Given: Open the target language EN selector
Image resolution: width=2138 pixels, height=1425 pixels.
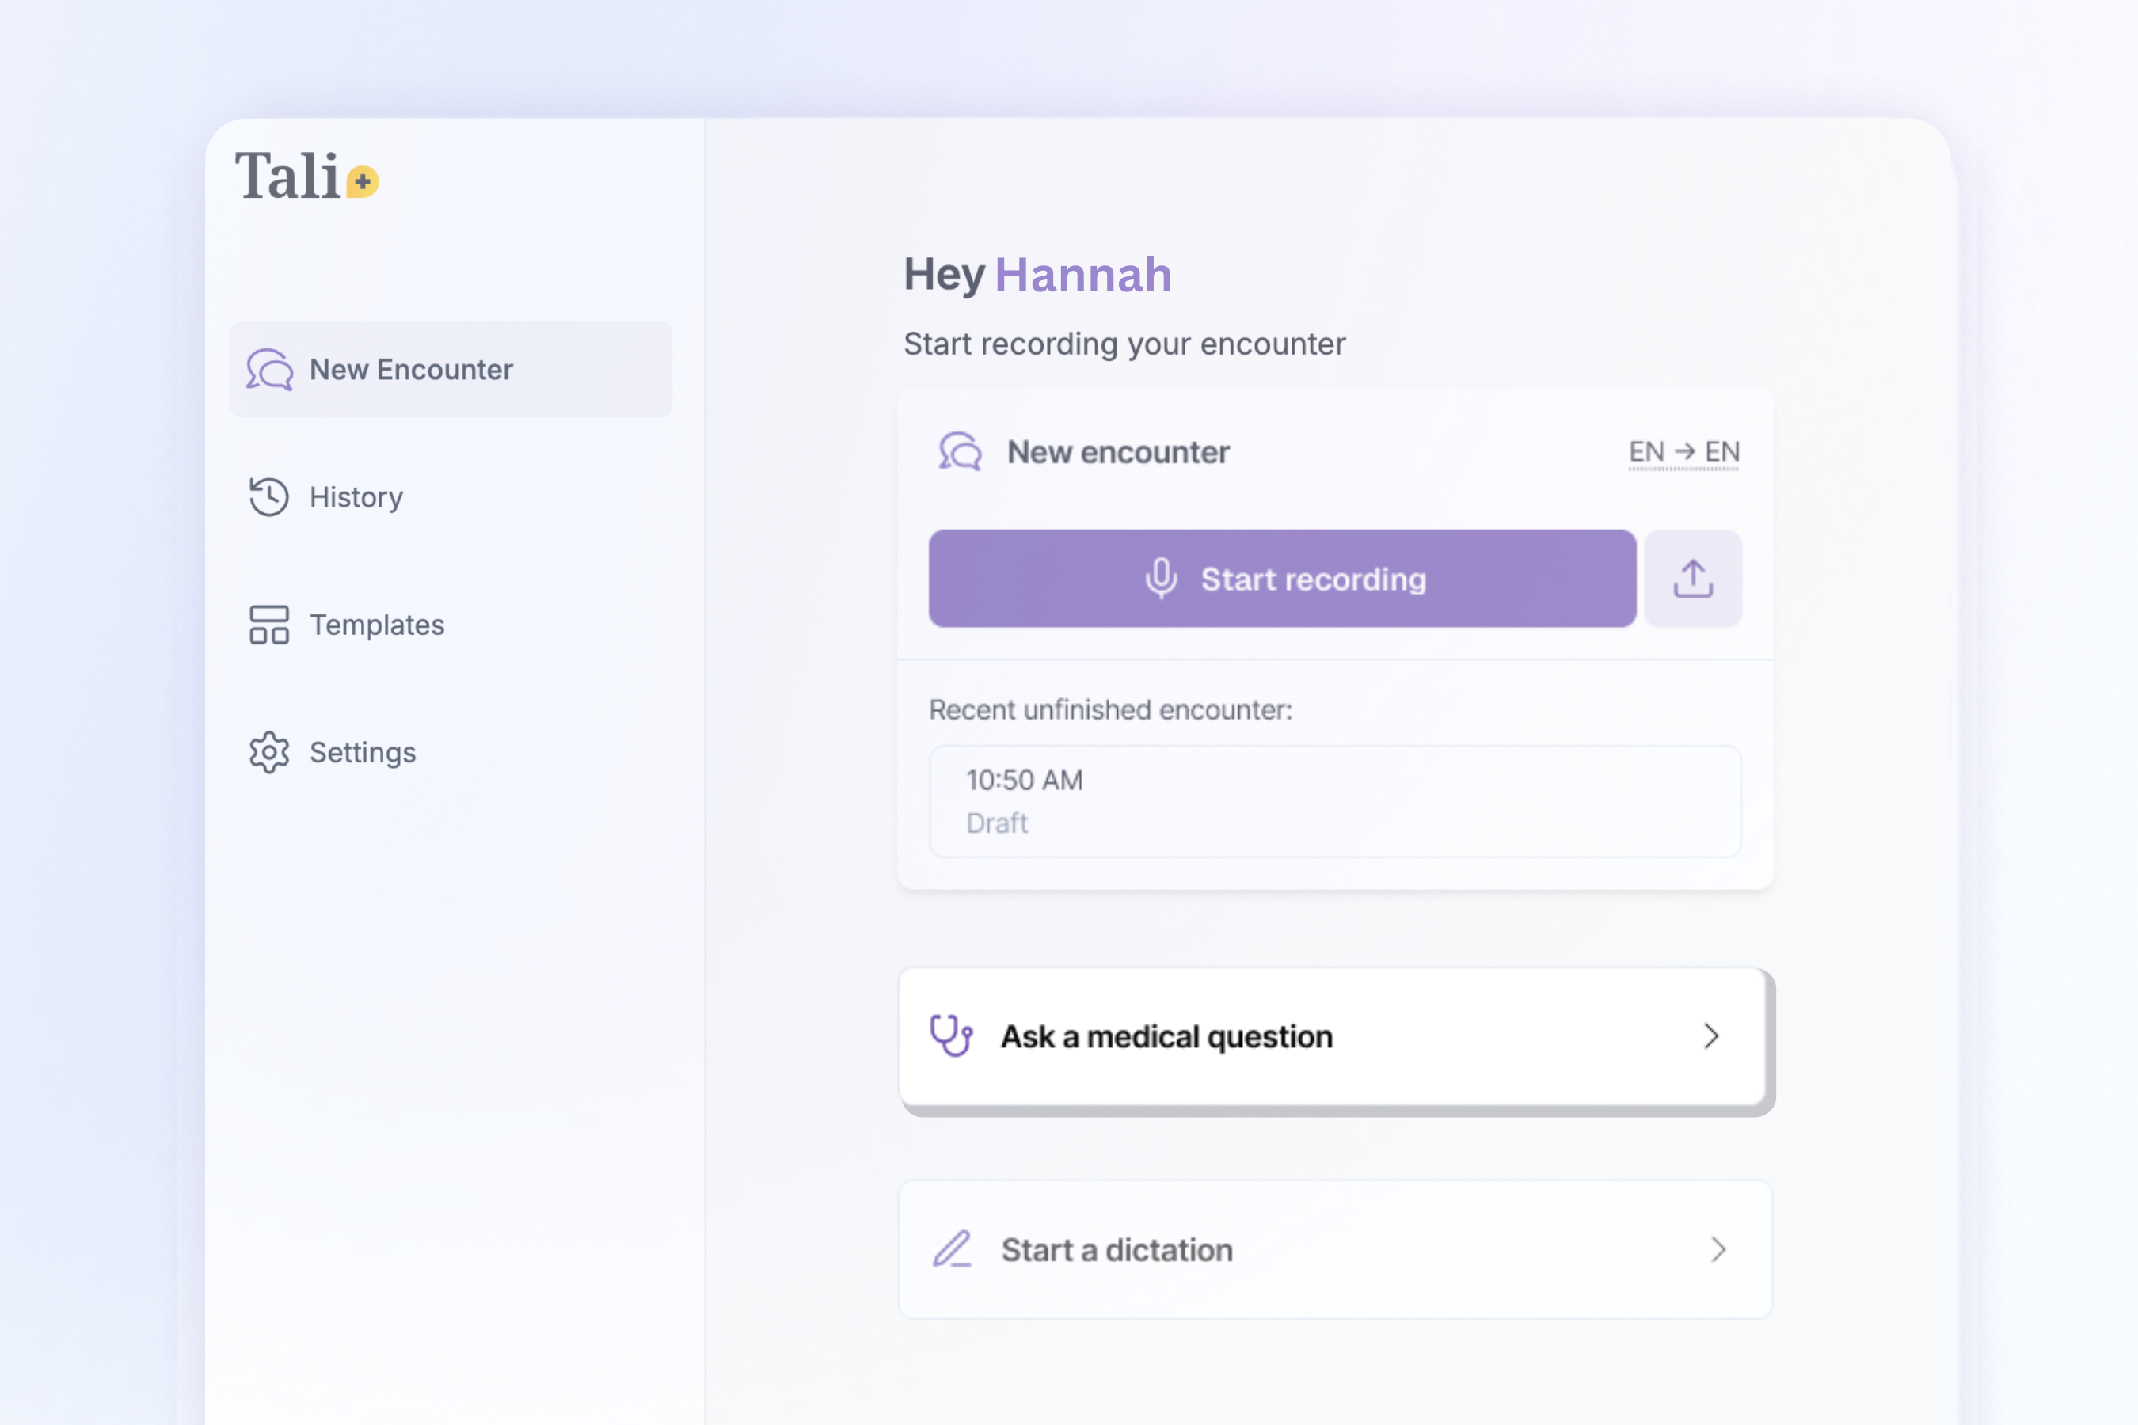Looking at the screenshot, I should point(1721,450).
